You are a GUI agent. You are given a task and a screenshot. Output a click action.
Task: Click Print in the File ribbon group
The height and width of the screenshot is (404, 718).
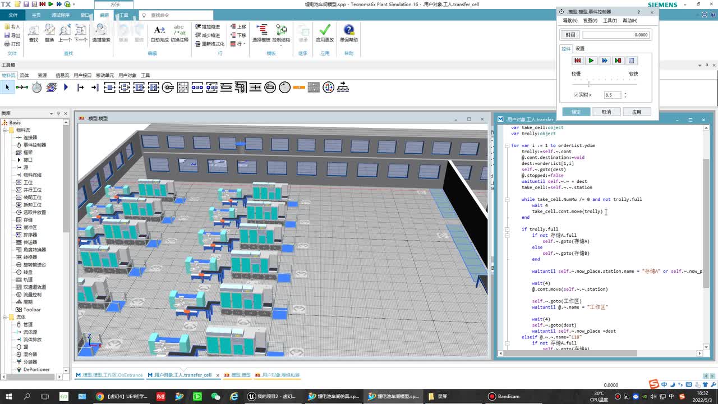tap(12, 44)
